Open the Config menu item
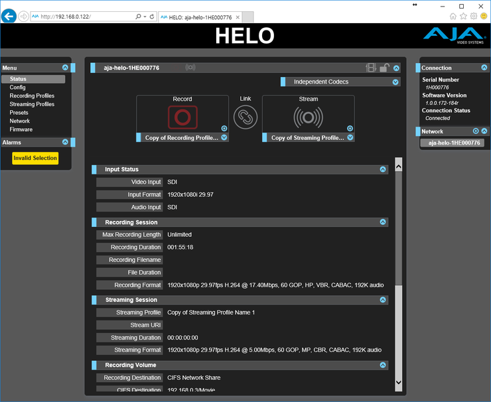 pos(17,88)
